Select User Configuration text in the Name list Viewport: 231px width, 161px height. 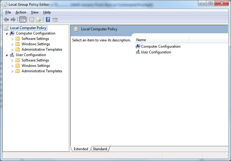point(156,52)
